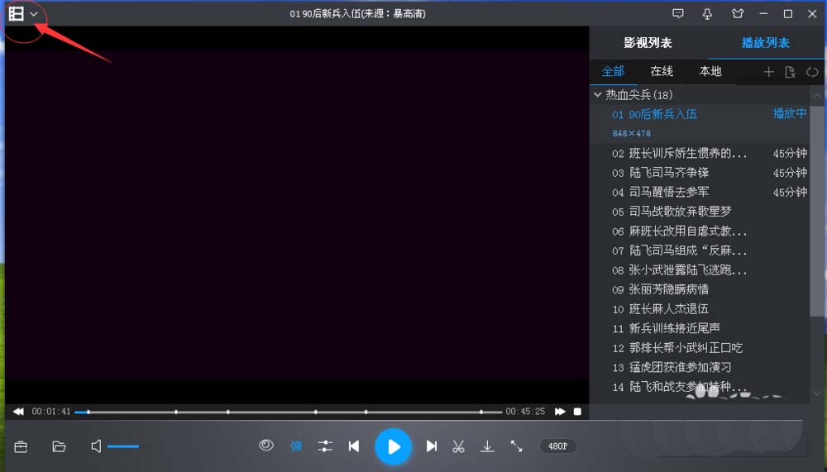Select the 全部 filter tab
827x472 pixels.
(x=613, y=71)
